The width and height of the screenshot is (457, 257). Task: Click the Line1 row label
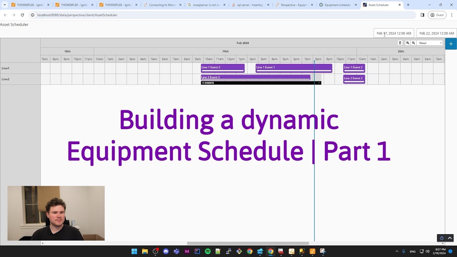(x=5, y=68)
